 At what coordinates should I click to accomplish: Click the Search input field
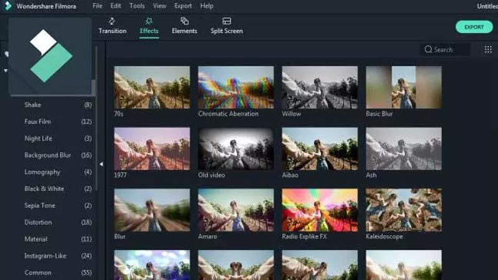[449, 49]
